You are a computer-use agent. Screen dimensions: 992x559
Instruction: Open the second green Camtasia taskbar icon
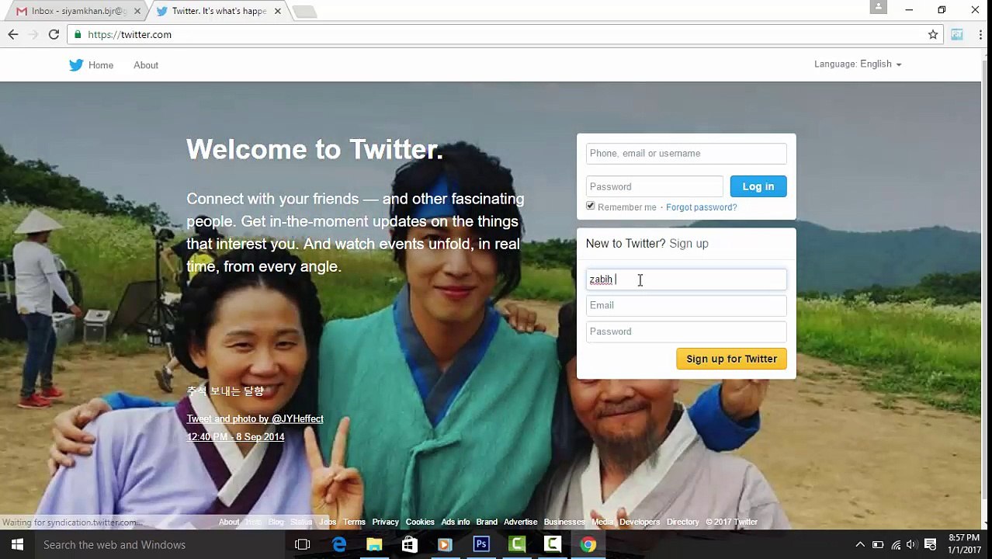tap(553, 544)
